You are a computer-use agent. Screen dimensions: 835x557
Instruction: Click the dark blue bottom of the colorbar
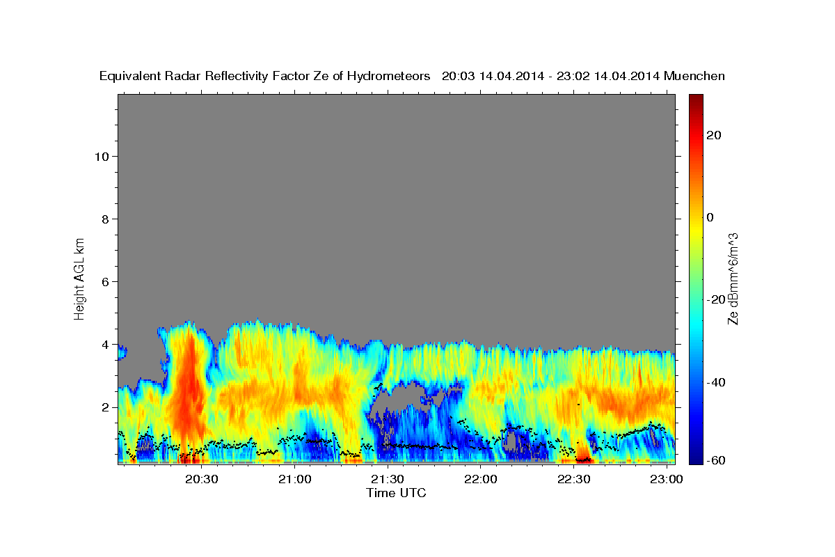(x=695, y=457)
